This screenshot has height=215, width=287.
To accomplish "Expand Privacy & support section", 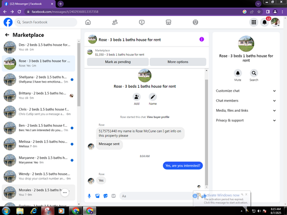I will [x=246, y=120].
